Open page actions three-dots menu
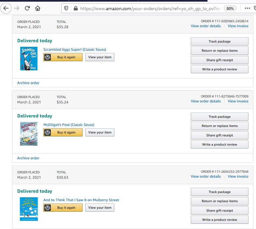Viewport: 256px width, 229px height. tap(247, 8)
